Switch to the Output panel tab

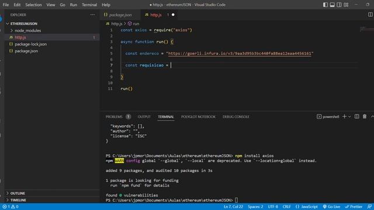(144, 117)
